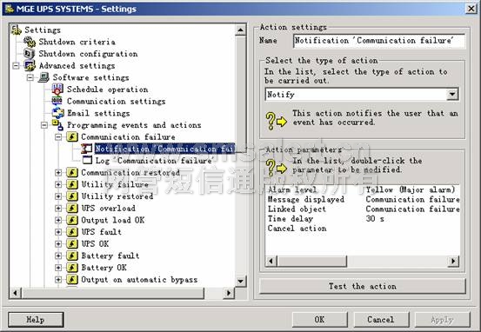This screenshot has width=481, height=332.
Task: Click the help hint icon beside action description
Action: pos(276,121)
